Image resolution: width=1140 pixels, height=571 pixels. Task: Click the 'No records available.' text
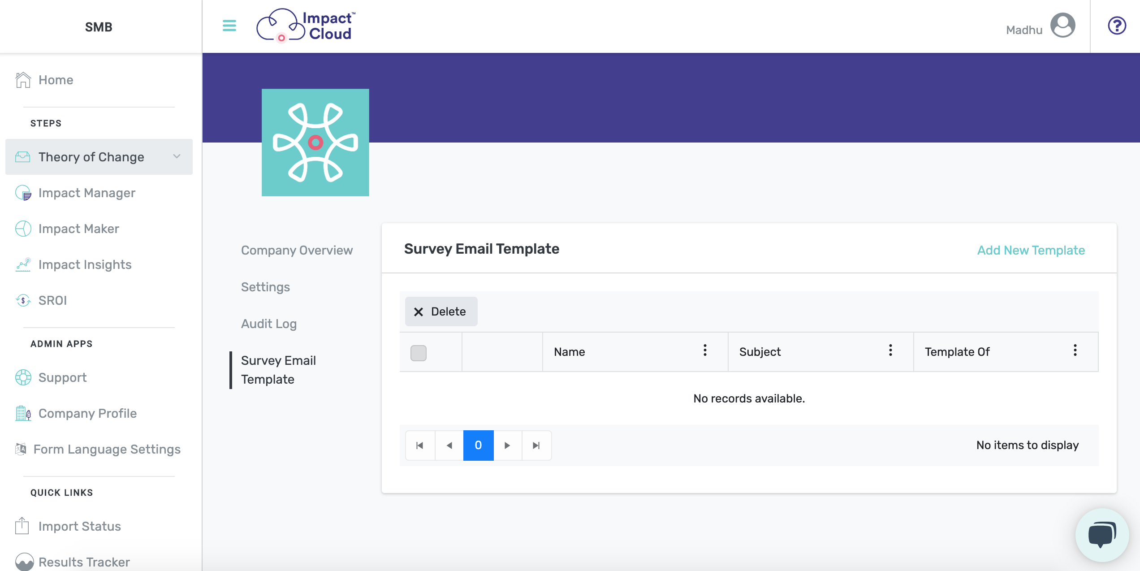(749, 398)
